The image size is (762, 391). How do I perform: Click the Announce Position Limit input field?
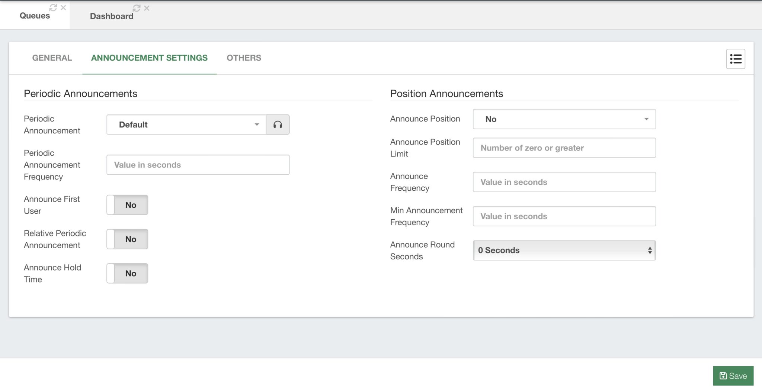(564, 148)
